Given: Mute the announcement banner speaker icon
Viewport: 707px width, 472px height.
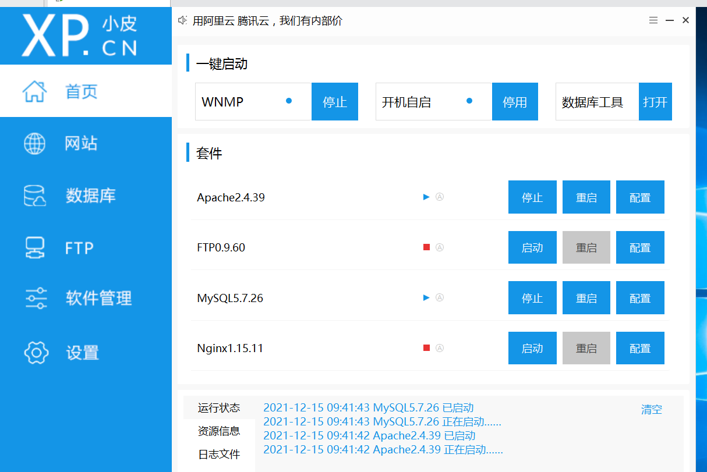Looking at the screenshot, I should point(182,19).
